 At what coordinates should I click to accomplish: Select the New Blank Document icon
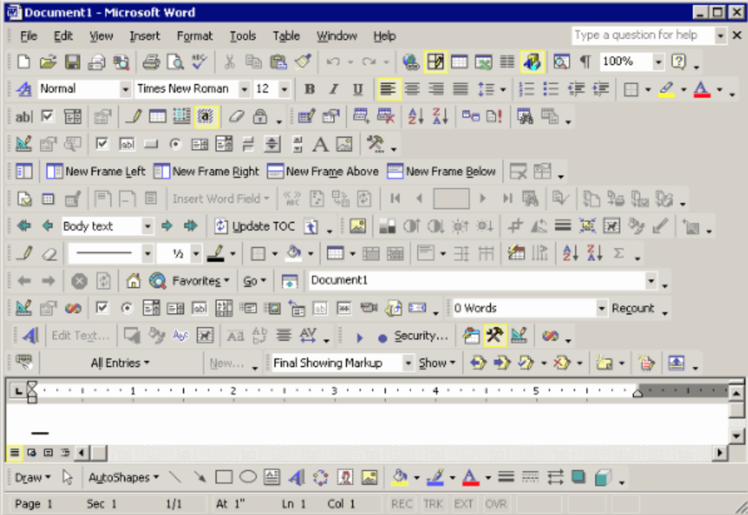pos(23,61)
